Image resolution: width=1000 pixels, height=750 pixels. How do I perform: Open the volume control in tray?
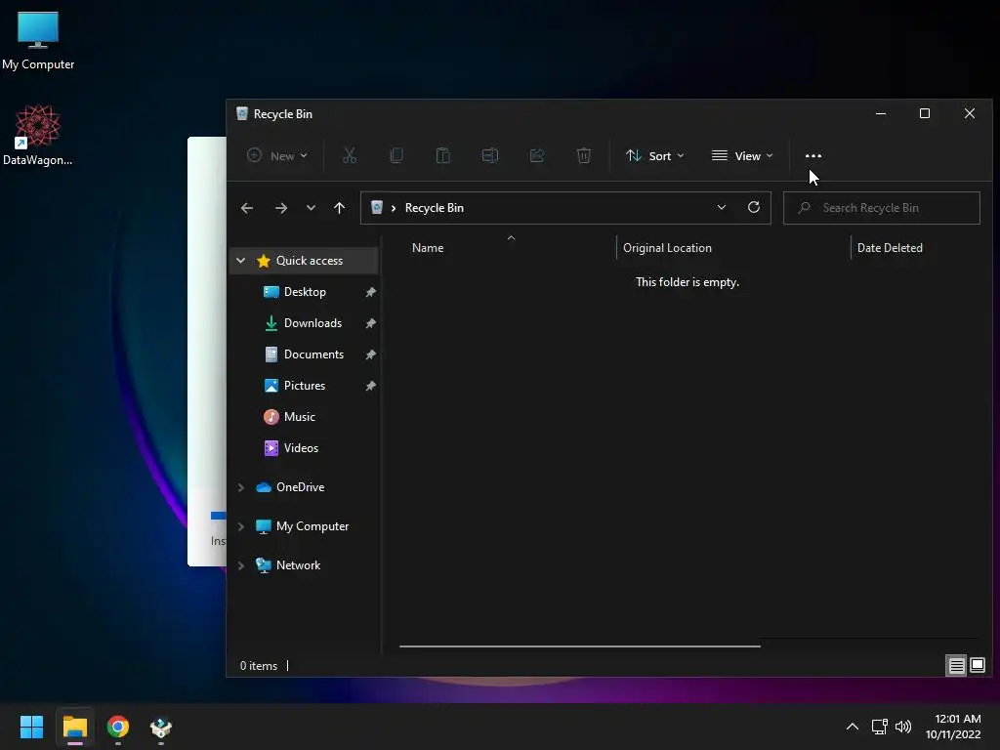(903, 727)
